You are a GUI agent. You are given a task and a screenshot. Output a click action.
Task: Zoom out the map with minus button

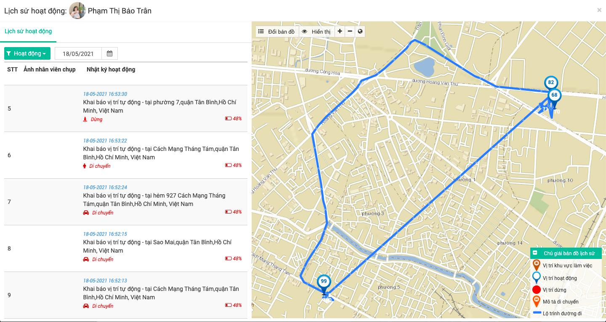(350, 32)
